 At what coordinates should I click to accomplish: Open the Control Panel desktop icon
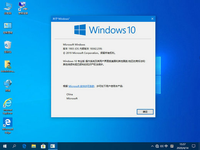(8, 28)
